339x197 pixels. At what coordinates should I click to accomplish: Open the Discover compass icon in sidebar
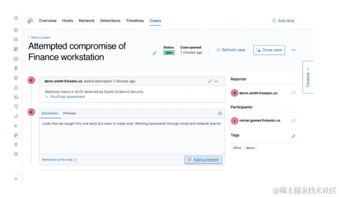16,30
